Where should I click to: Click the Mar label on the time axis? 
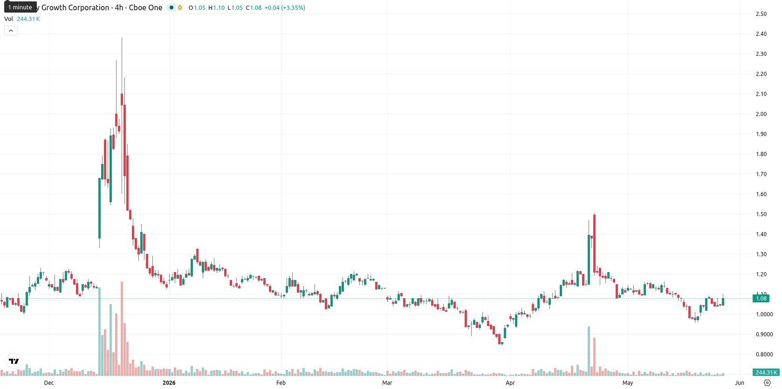(x=387, y=383)
